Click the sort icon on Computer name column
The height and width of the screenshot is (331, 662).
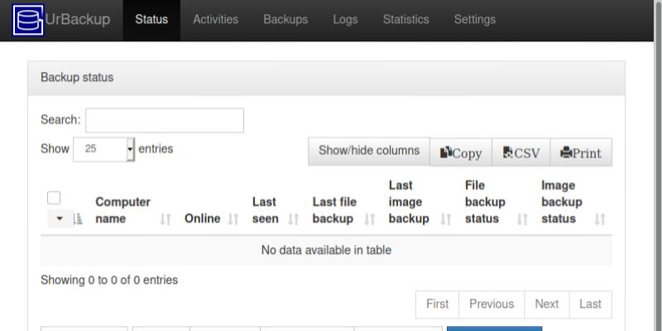pos(165,219)
